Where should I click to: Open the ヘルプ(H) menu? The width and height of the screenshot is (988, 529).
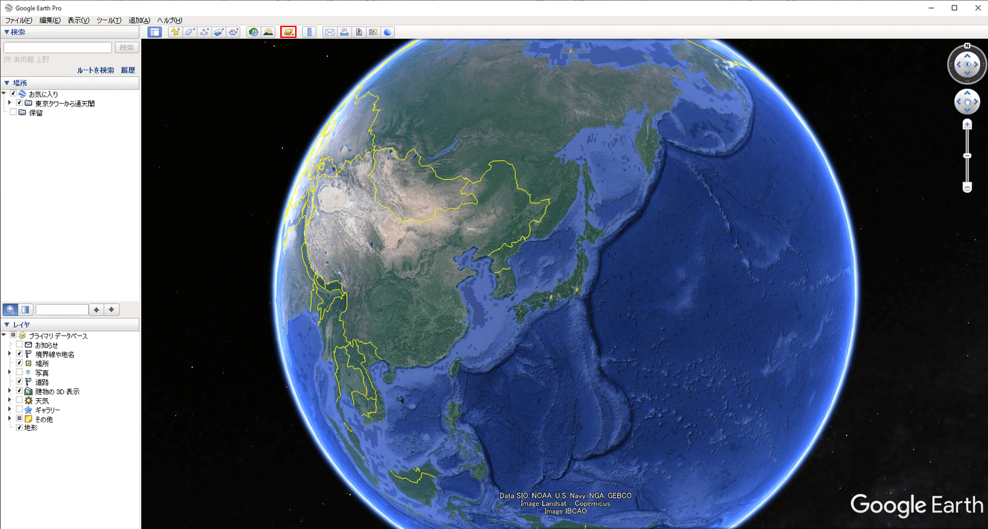pos(170,20)
